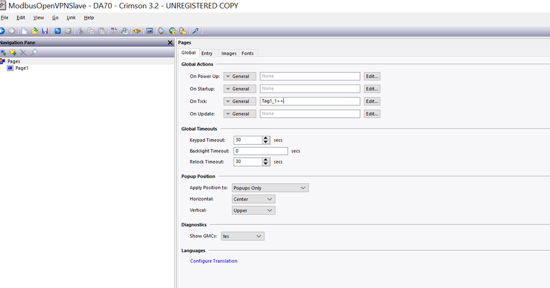Click the Find All magnifier icon
Image resolution: width=550 pixels, height=288 pixels.
[x=113, y=31]
